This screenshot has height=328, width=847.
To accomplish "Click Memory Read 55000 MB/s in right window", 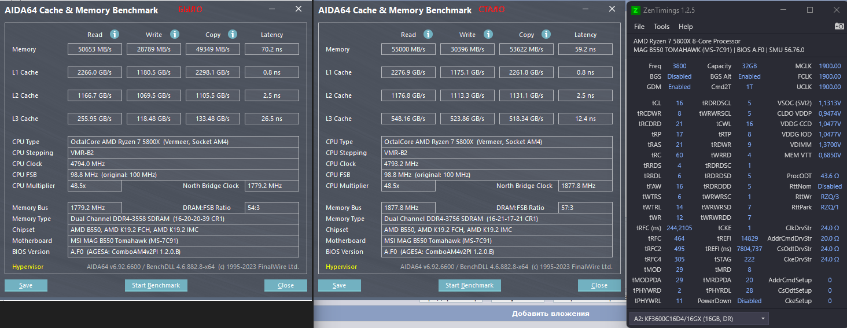I will [x=408, y=49].
